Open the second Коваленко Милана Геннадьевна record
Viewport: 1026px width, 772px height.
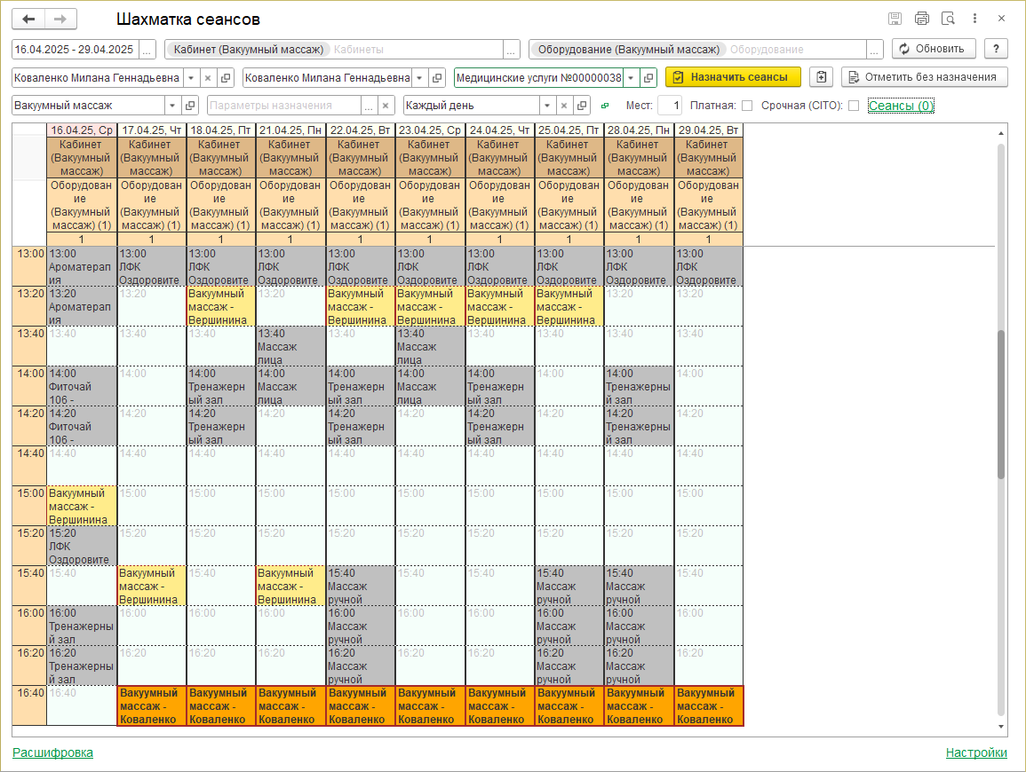437,78
